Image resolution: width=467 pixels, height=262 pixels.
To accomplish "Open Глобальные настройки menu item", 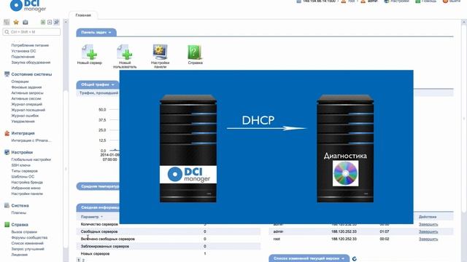I will 31,159.
